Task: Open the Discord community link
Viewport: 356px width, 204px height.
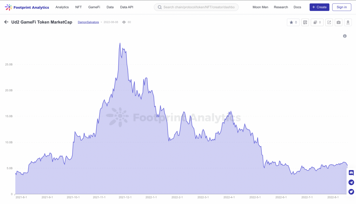Action: pyautogui.click(x=351, y=173)
